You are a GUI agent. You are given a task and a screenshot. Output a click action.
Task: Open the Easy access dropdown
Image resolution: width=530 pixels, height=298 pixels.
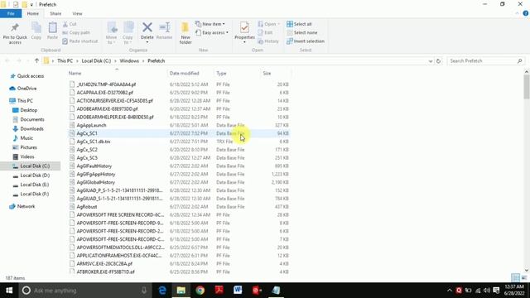click(212, 33)
